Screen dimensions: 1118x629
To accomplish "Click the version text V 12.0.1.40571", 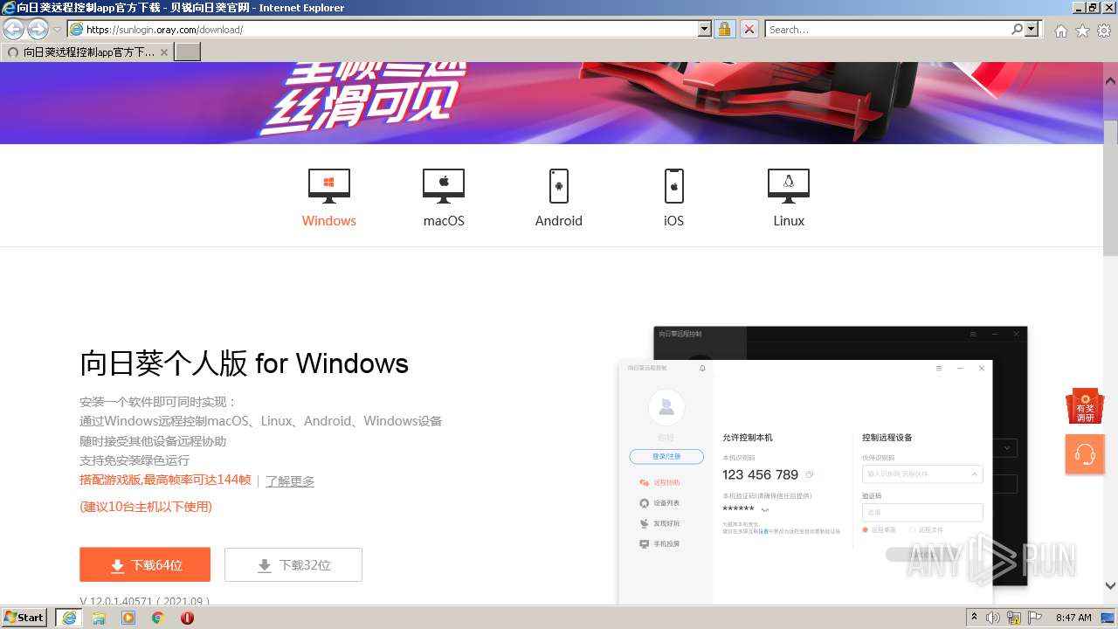I will [116, 601].
